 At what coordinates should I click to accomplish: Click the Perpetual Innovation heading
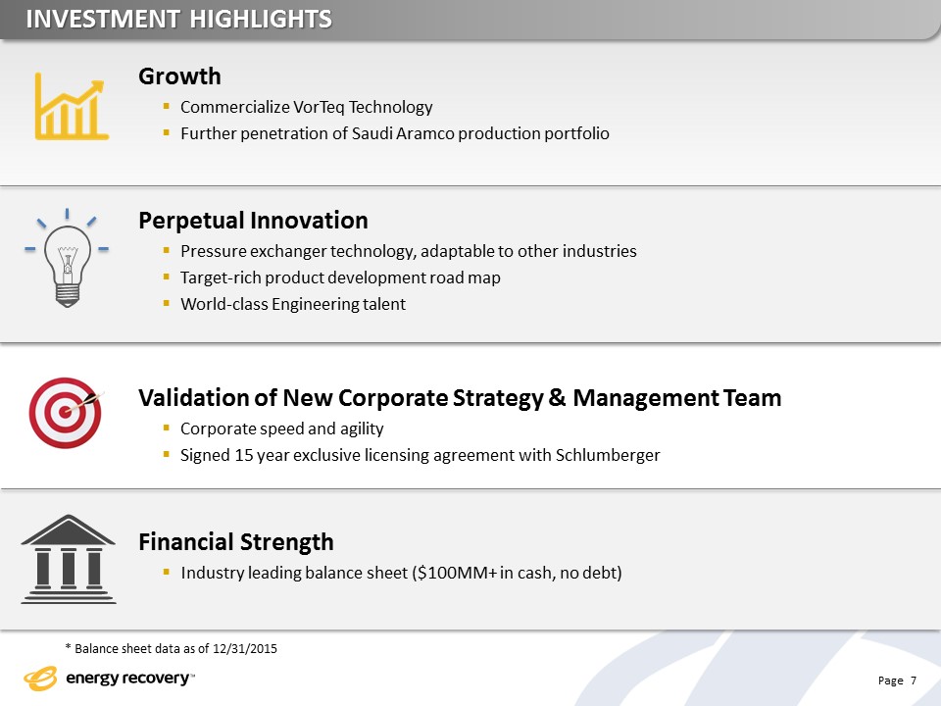(253, 220)
